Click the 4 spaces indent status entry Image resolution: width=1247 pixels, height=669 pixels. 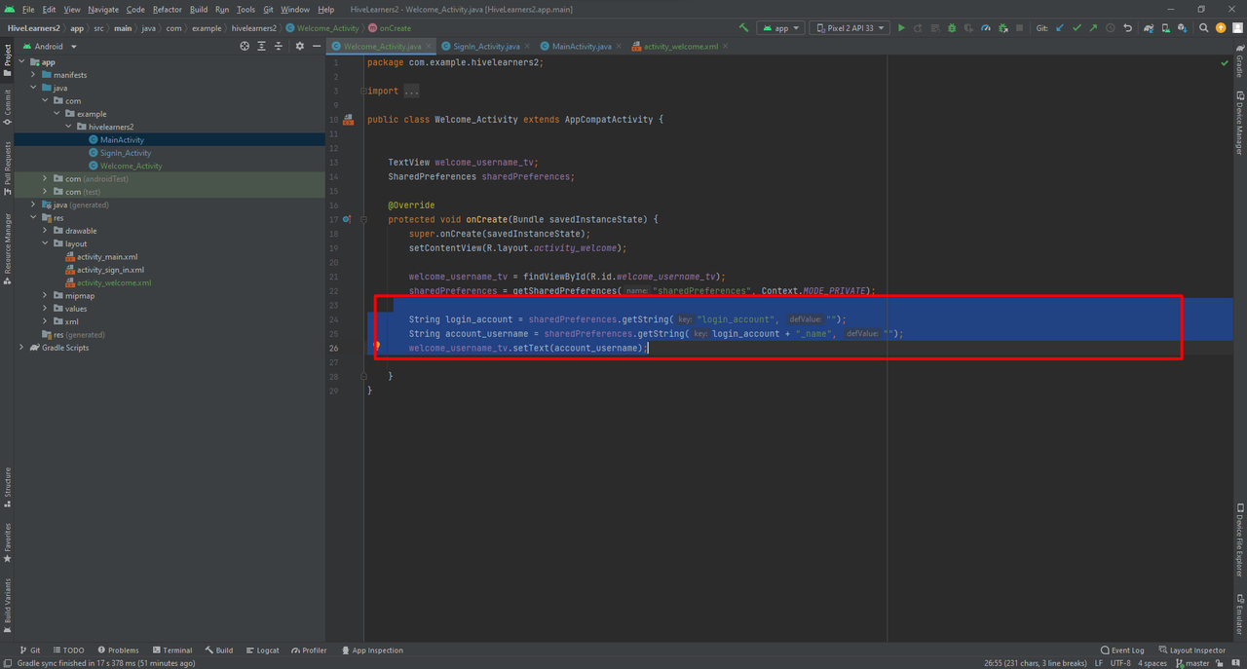tap(1153, 663)
